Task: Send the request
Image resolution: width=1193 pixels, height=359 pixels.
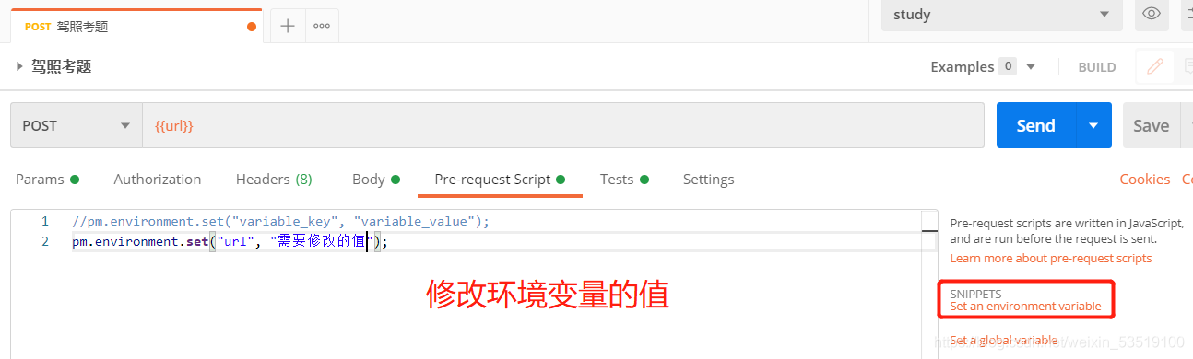Action: pos(1035,126)
